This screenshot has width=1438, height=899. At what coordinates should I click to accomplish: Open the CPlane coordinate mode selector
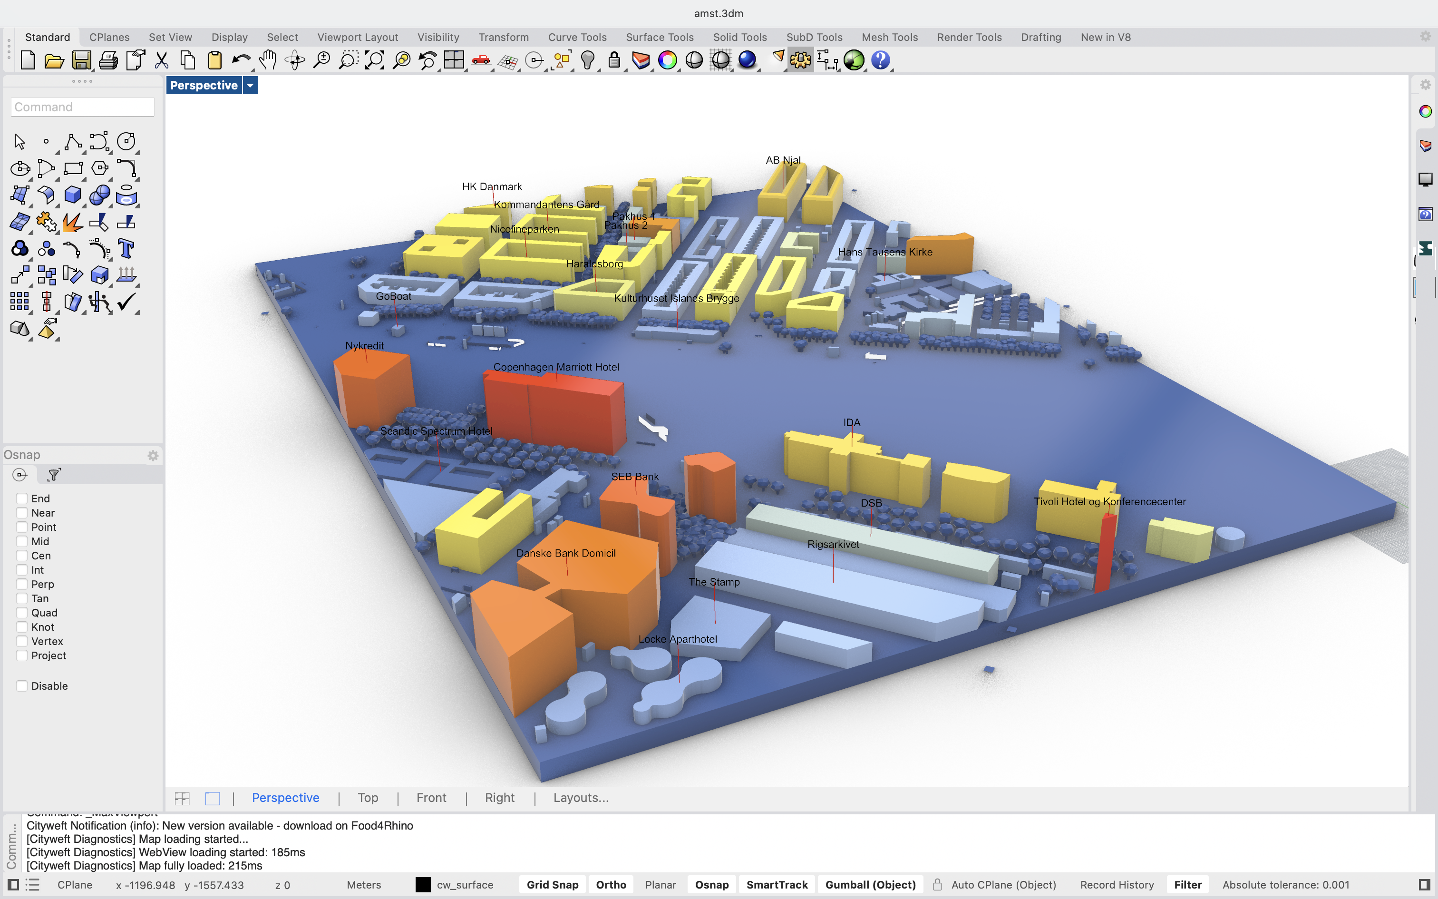click(x=75, y=885)
